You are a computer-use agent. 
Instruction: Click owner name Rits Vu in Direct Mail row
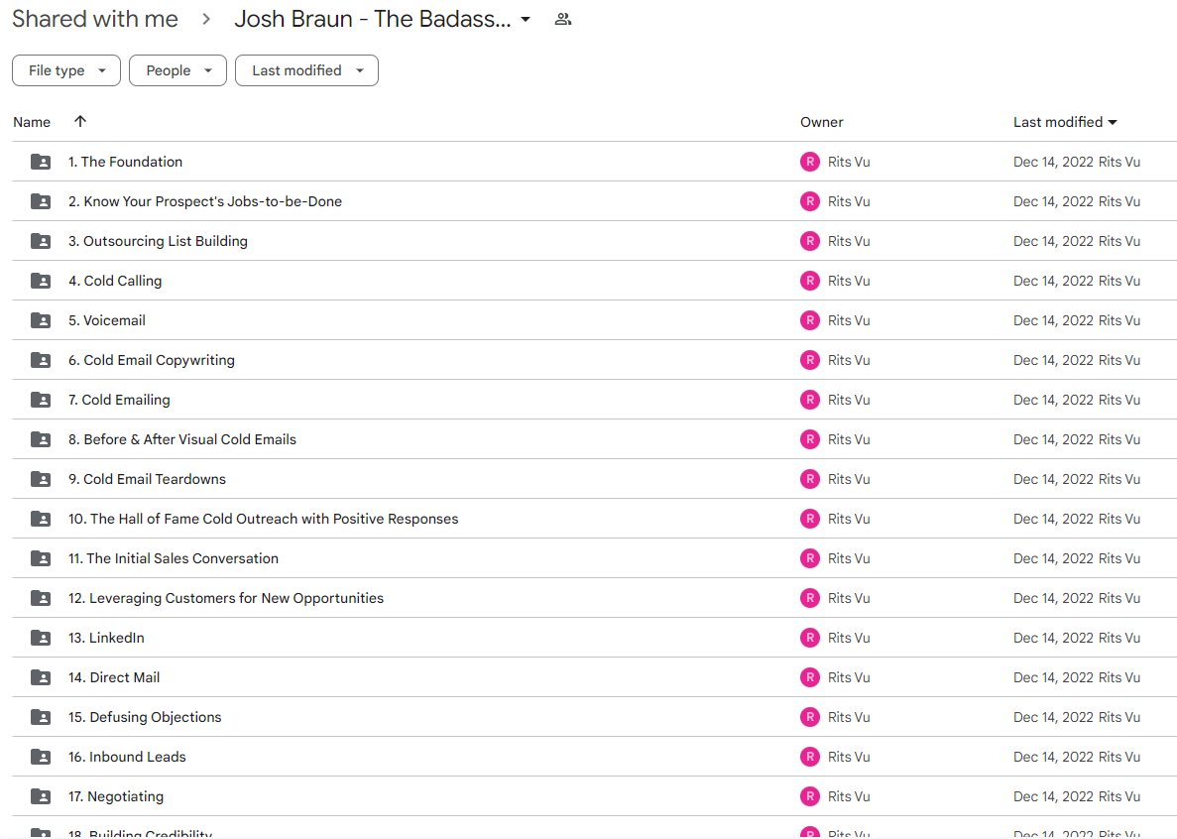tap(849, 677)
